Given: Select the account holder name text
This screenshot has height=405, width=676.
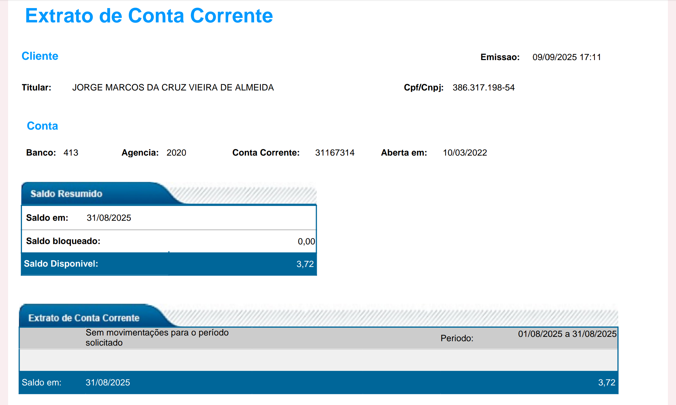Looking at the screenshot, I should (x=173, y=87).
